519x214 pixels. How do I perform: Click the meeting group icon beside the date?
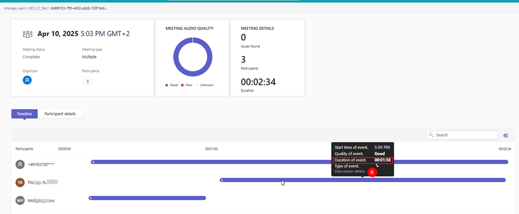click(28, 33)
